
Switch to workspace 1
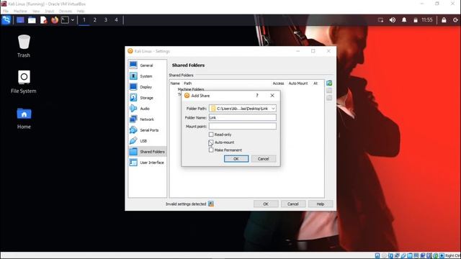pyautogui.click(x=84, y=20)
